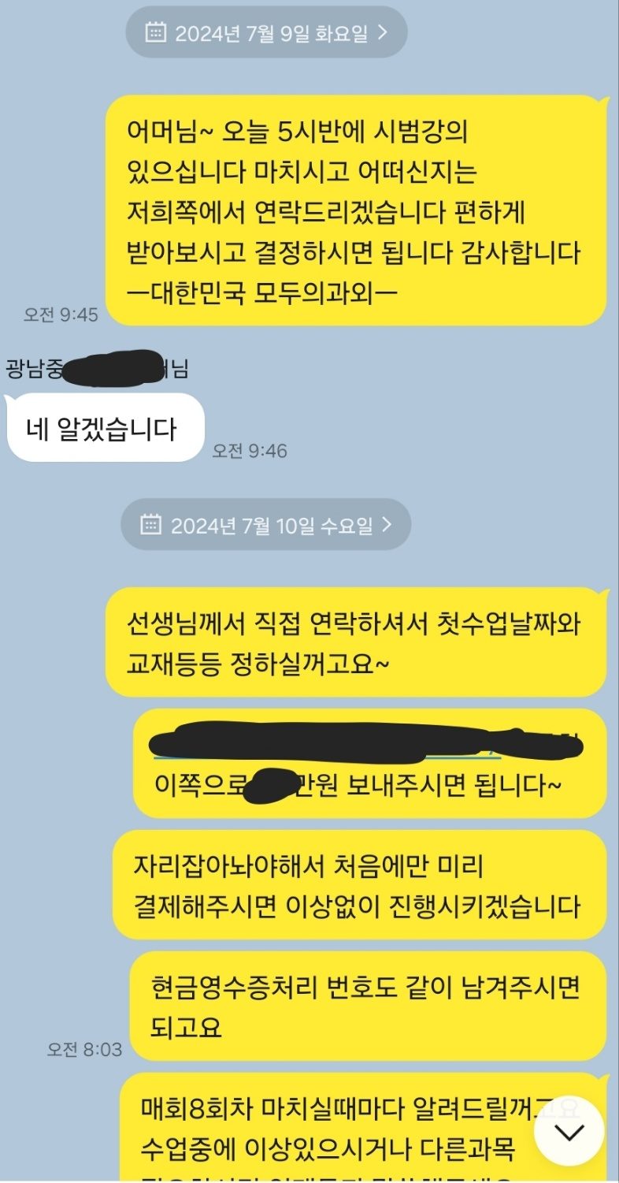Tap the sender name starting with 광남중
Viewport: 619px width, 1183px height.
tap(97, 369)
